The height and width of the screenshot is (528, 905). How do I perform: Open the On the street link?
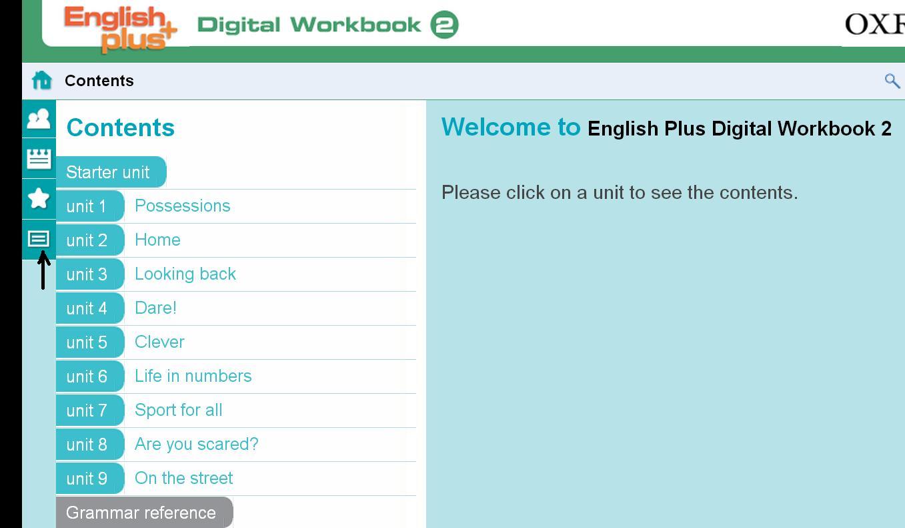(x=184, y=478)
